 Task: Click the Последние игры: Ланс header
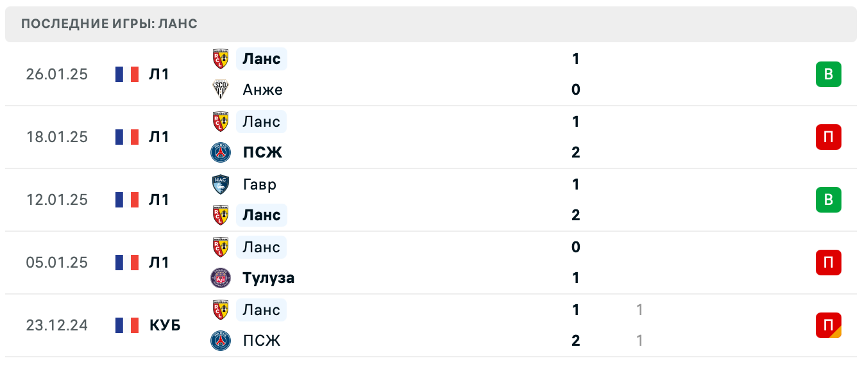click(x=109, y=24)
